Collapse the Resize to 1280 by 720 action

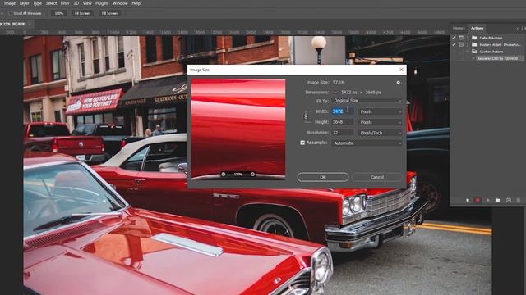coord(473,58)
